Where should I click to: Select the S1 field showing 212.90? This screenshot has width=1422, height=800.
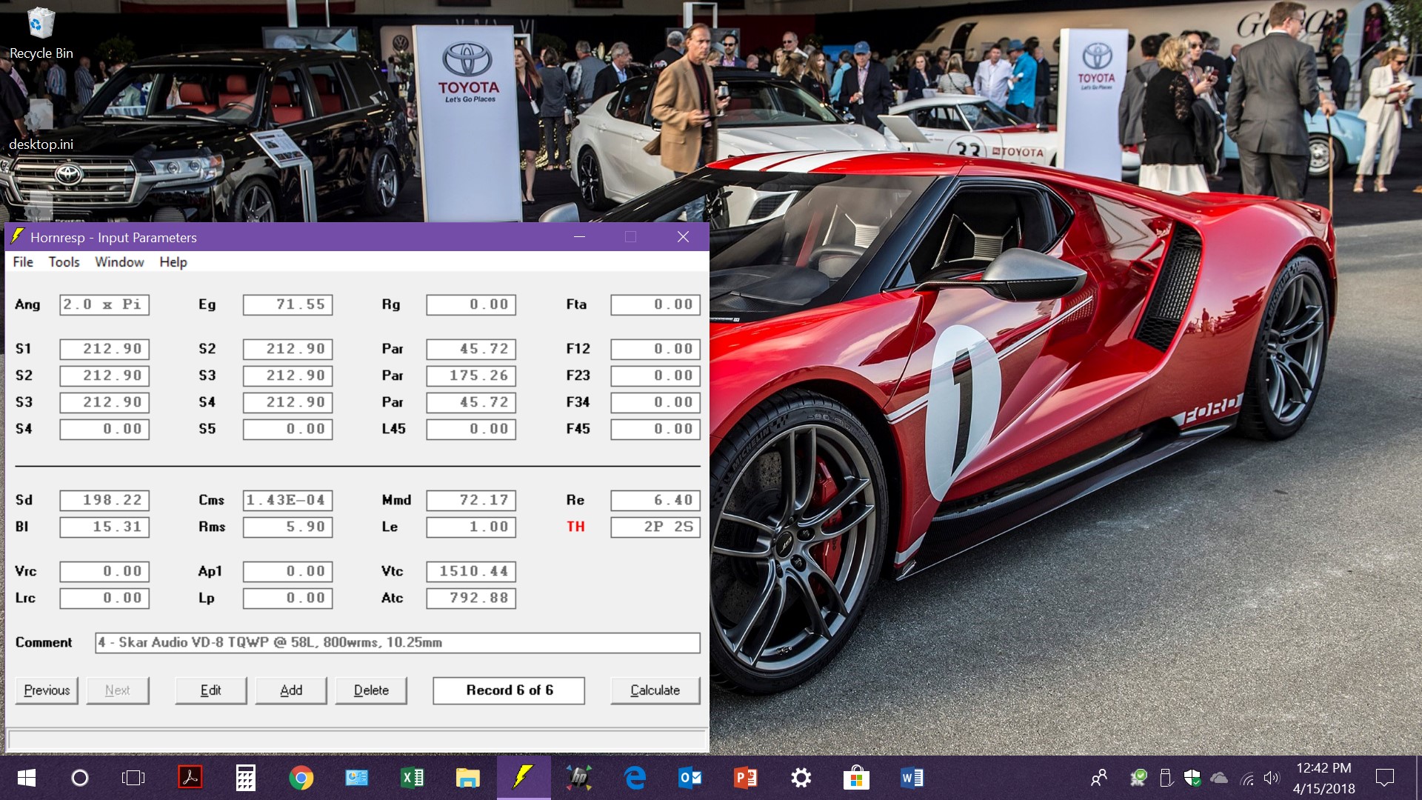point(104,349)
